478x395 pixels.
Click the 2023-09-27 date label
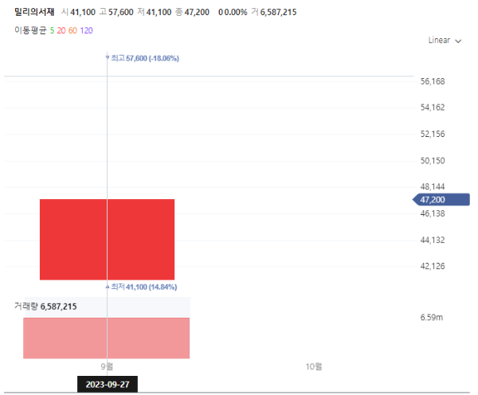point(108,385)
